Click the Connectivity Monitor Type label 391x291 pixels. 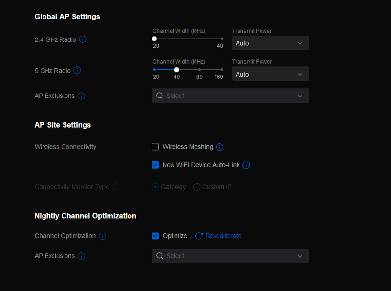(72, 187)
